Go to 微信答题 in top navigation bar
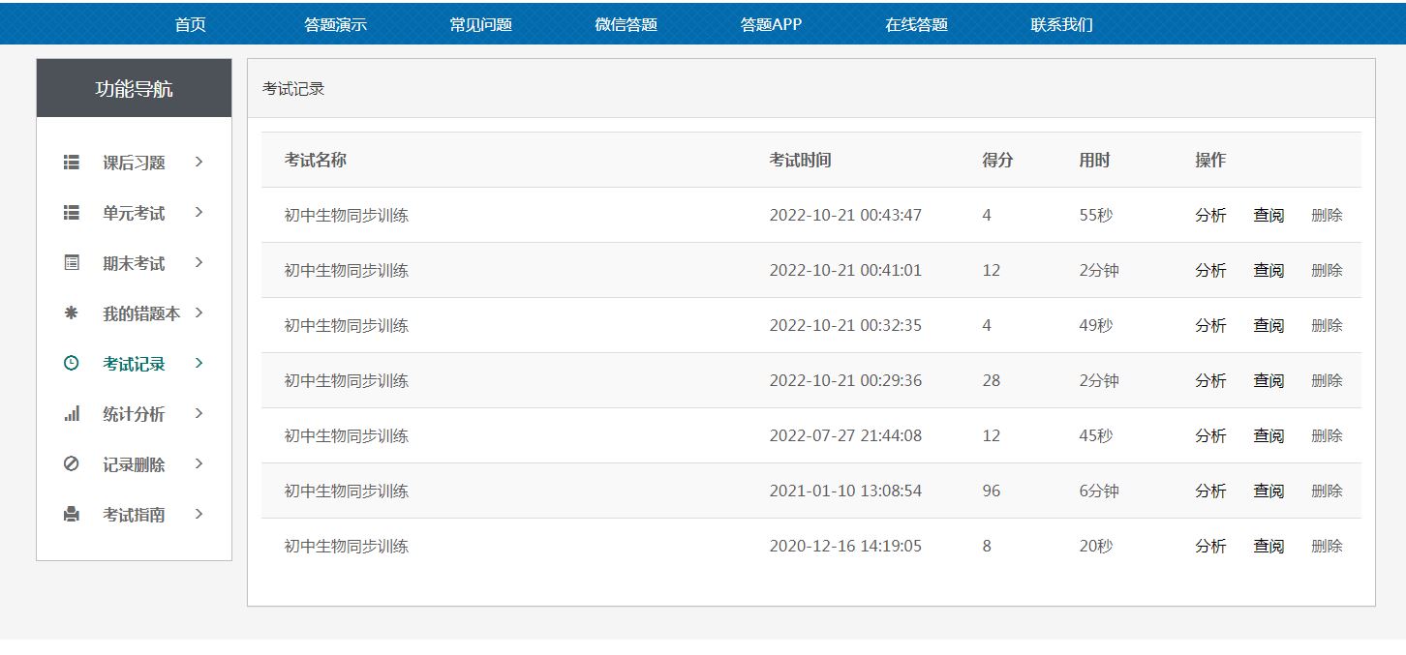Viewport: 1406px width, 655px height. tap(626, 25)
